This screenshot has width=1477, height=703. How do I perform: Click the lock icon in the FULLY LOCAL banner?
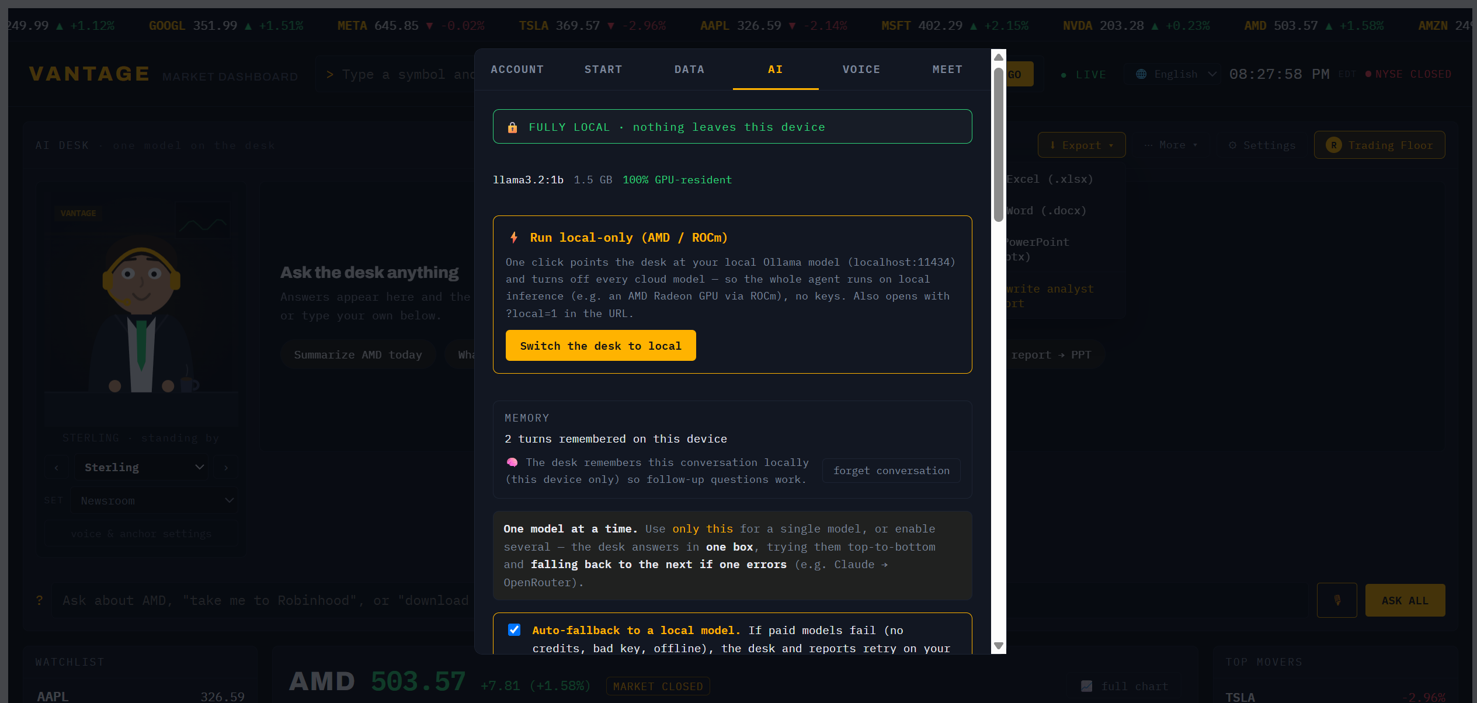[x=512, y=127]
